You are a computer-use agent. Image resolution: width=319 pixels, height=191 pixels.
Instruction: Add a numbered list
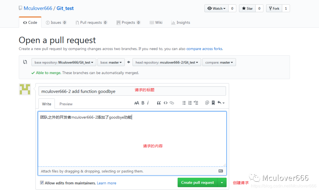190,103
